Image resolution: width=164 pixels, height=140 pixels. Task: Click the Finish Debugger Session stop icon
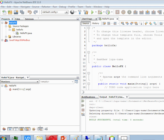[x=117, y=12]
